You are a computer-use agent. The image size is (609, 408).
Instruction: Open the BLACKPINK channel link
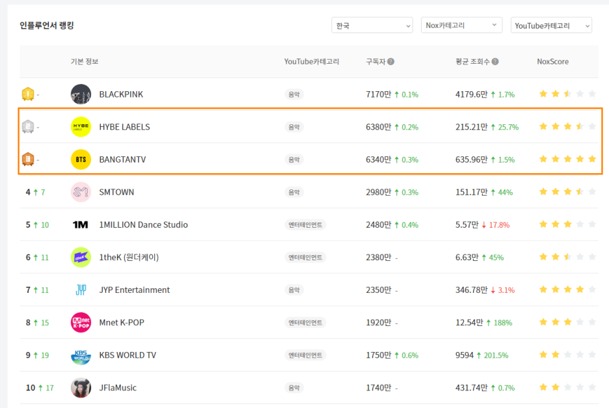(x=121, y=94)
